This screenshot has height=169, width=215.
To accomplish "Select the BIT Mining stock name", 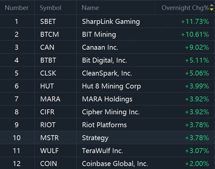I will point(99,34).
